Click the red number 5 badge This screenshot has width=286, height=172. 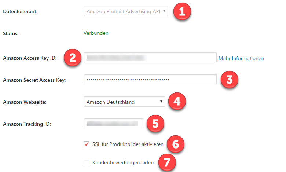(155, 124)
